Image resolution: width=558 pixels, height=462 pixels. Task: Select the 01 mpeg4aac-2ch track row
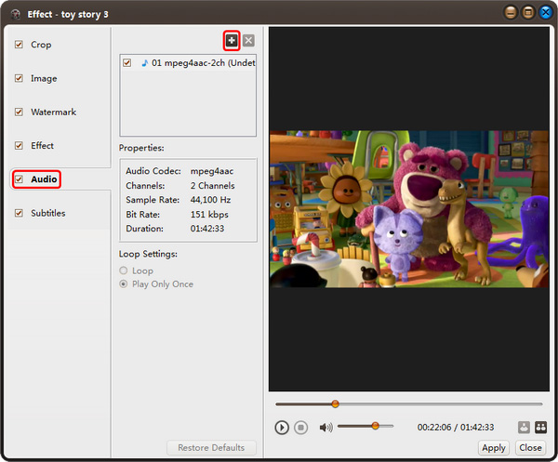pyautogui.click(x=188, y=63)
